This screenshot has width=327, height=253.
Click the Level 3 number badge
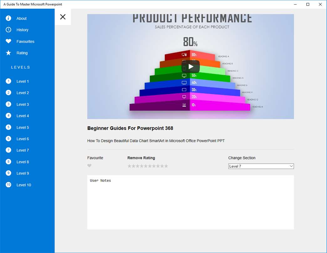[8, 104]
